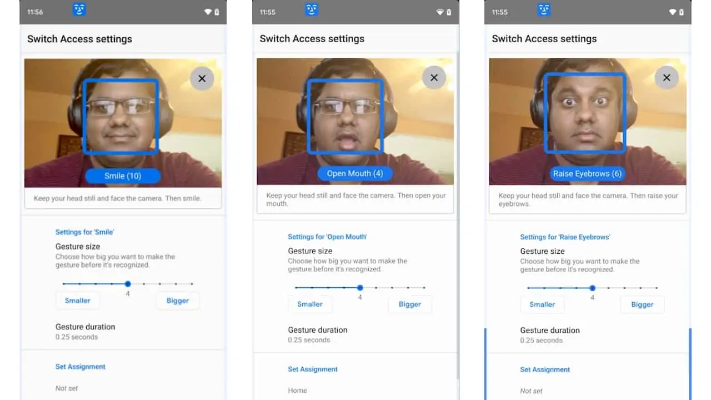Tap the 11:56 clock in the status bar
711x400 pixels.
[x=35, y=12]
